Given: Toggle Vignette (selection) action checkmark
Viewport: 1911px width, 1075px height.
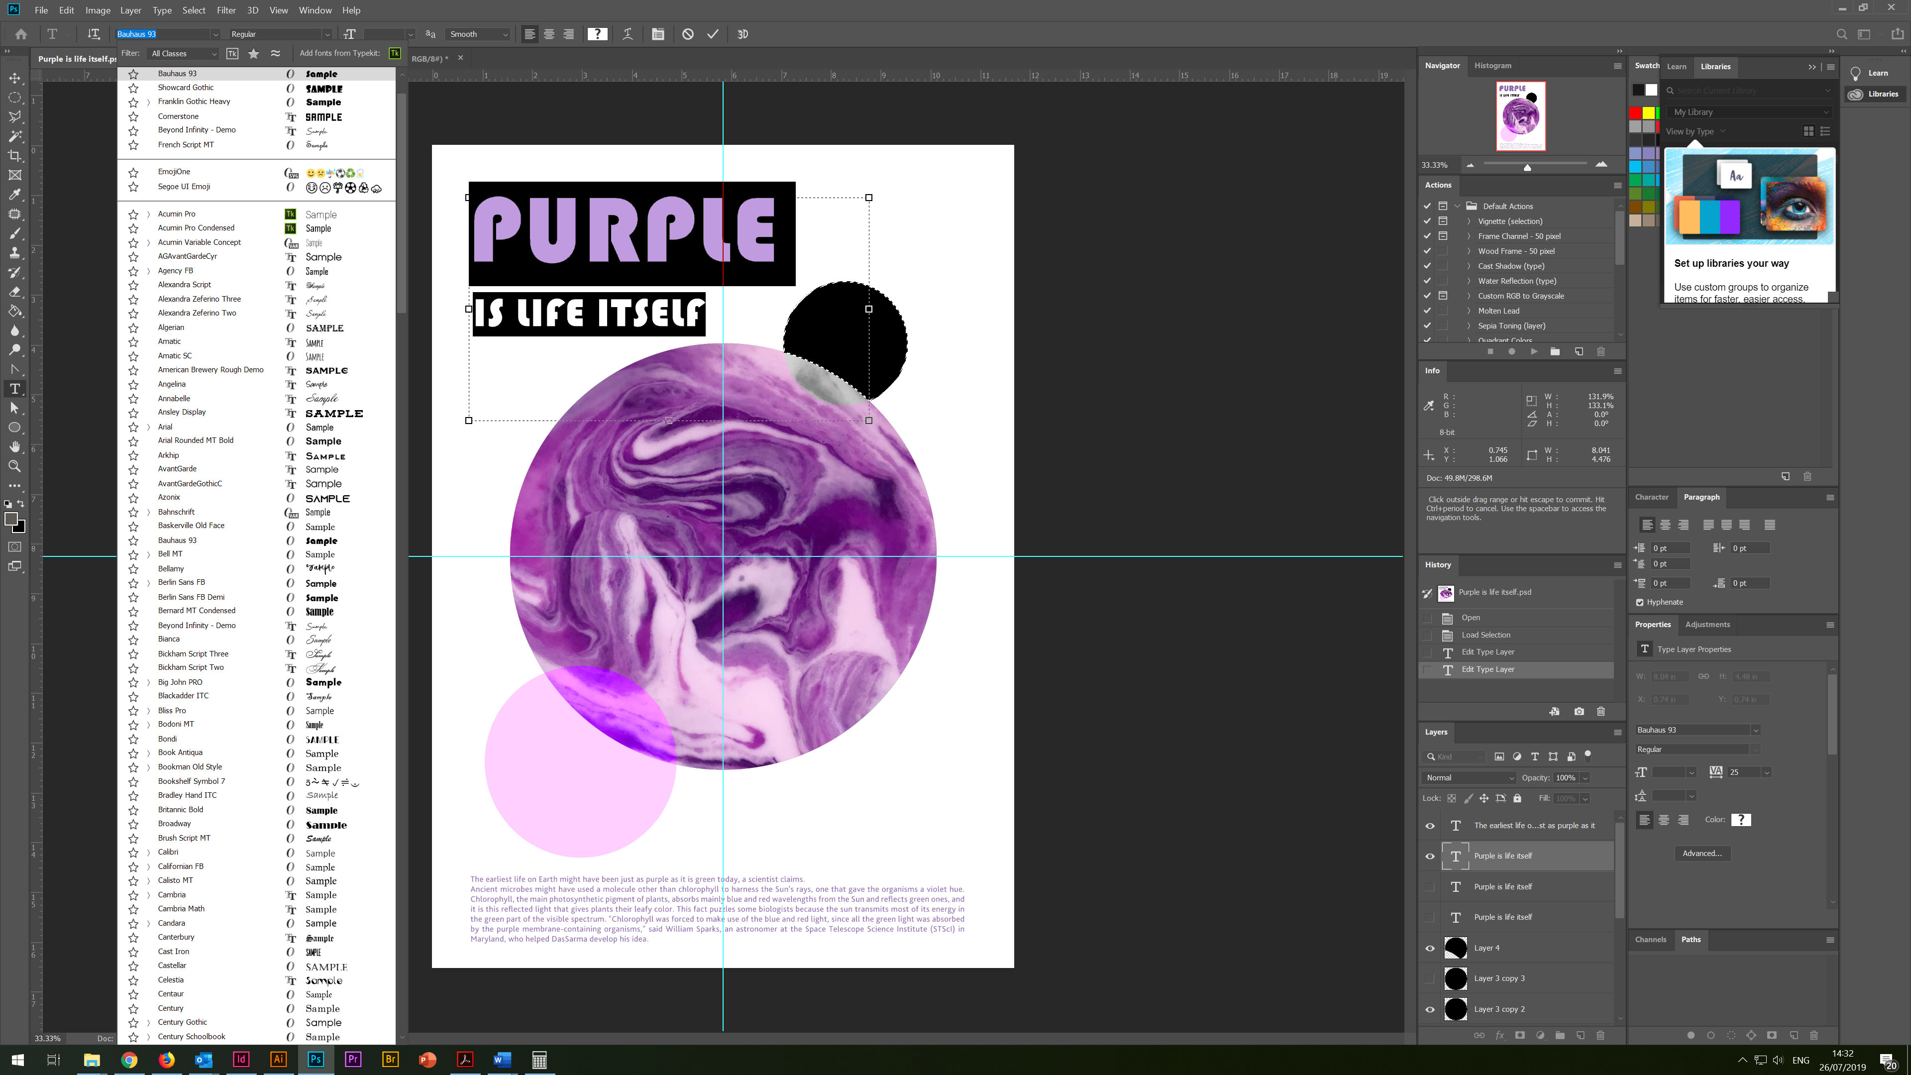Looking at the screenshot, I should point(1427,221).
